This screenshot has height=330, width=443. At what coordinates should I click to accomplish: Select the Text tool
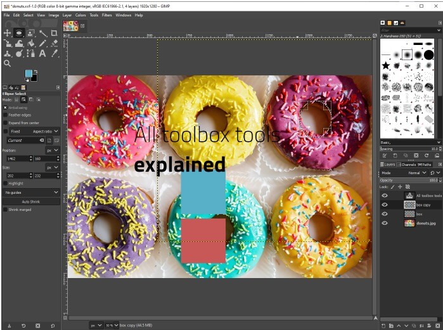click(x=42, y=53)
